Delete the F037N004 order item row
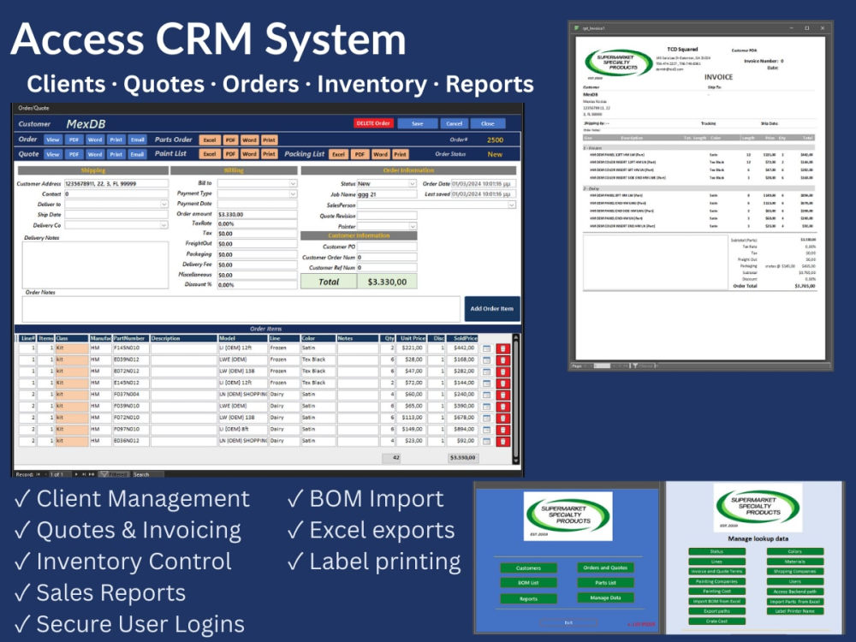 pyautogui.click(x=502, y=395)
